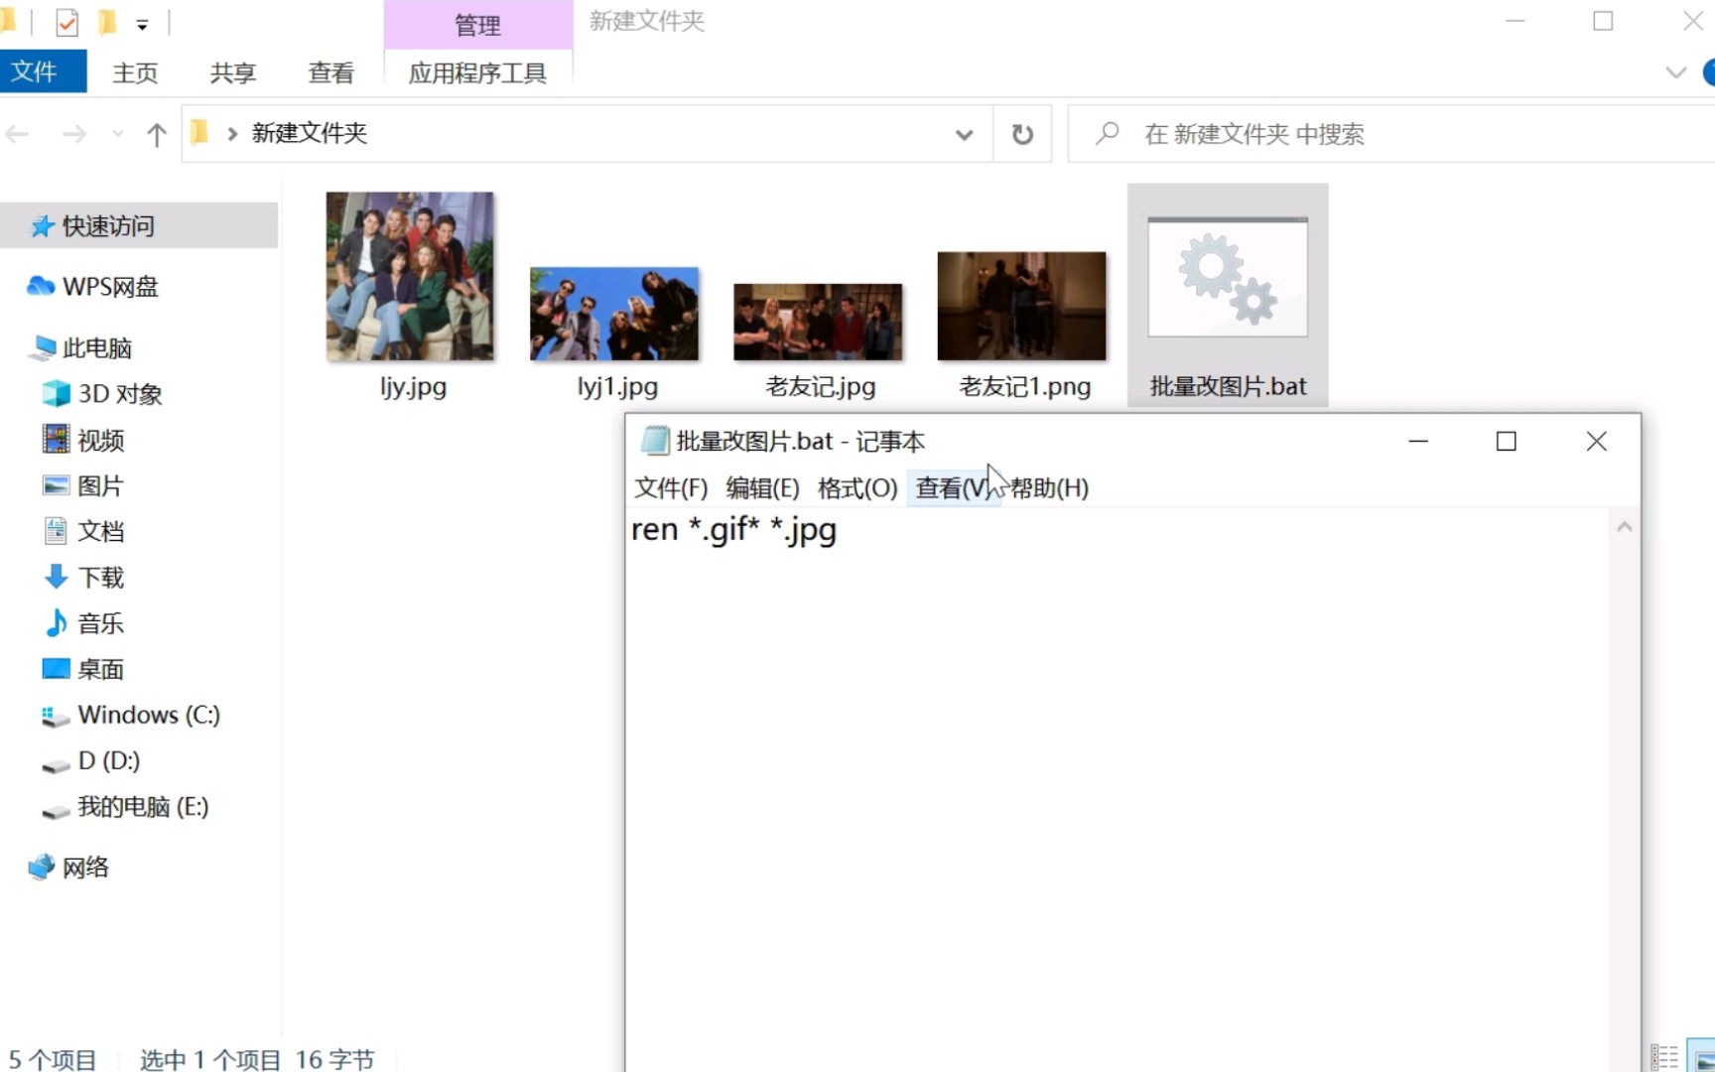Open the 文档 folder
The height and width of the screenshot is (1072, 1715).
point(100,531)
